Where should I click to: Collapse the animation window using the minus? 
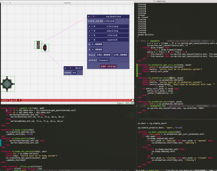[x=91, y=17]
